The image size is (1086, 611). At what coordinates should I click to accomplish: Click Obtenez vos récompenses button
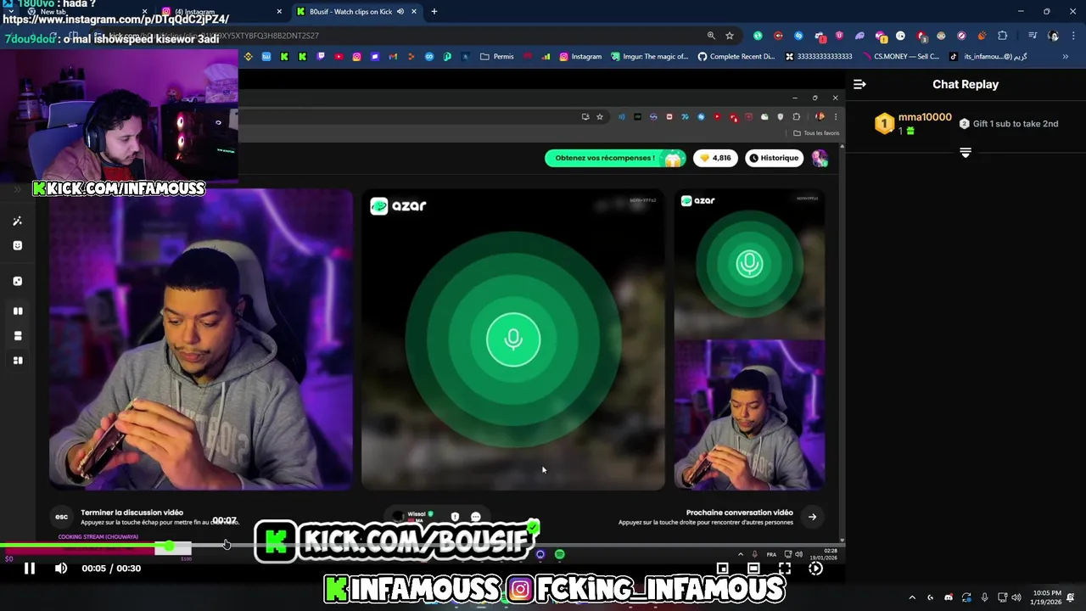click(614, 158)
